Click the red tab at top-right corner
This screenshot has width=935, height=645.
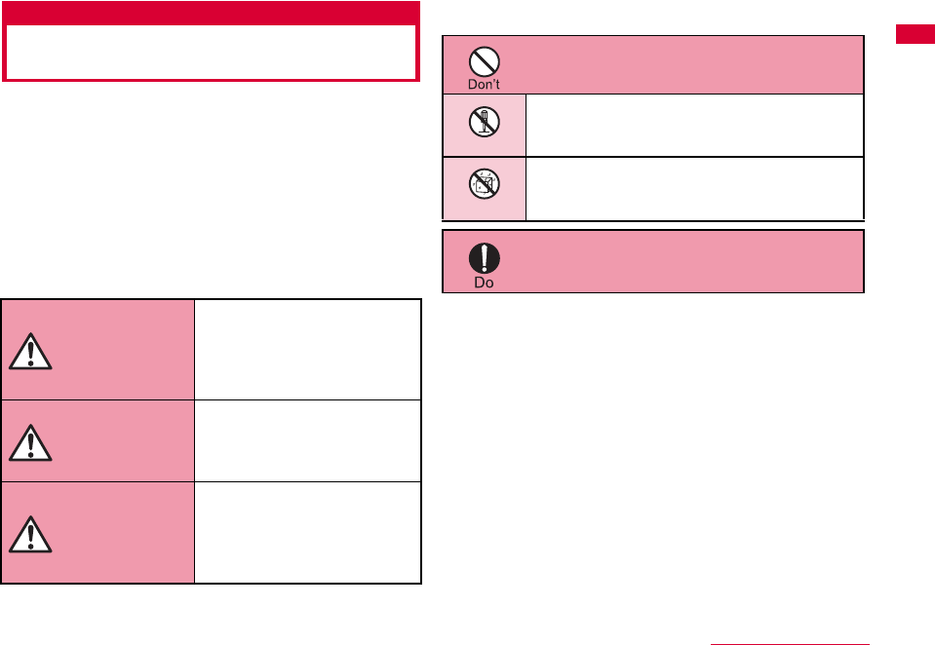tap(915, 37)
